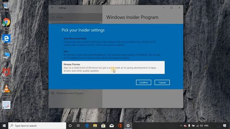Click the ENG language indicator
Viewport: 230px width, 129px height.
pos(206,126)
